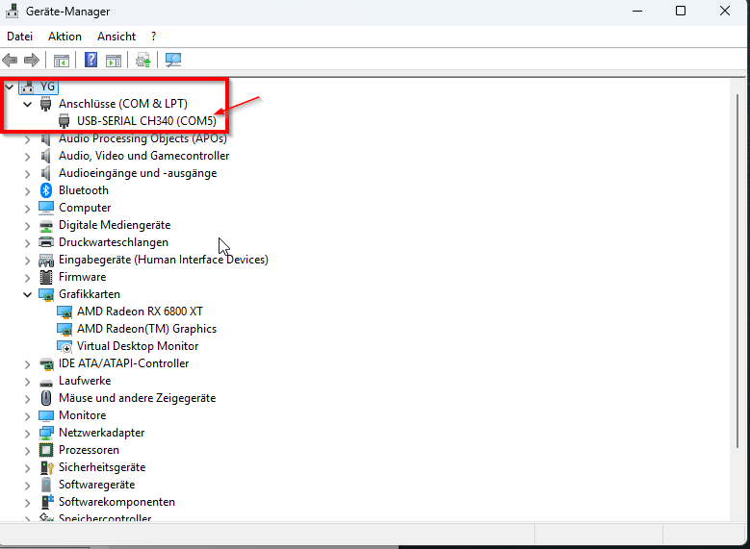Image resolution: width=750 pixels, height=549 pixels.
Task: Collapse Anschlüsse (COM & LPT) chevron
Action: [27, 104]
